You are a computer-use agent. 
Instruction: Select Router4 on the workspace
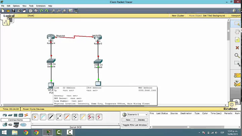[x=51, y=37]
